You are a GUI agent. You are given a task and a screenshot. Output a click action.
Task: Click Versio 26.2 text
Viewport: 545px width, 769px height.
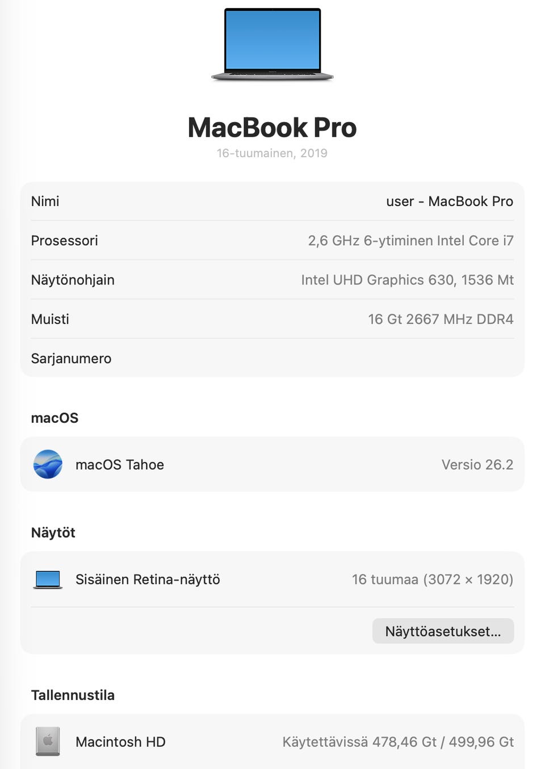(477, 465)
